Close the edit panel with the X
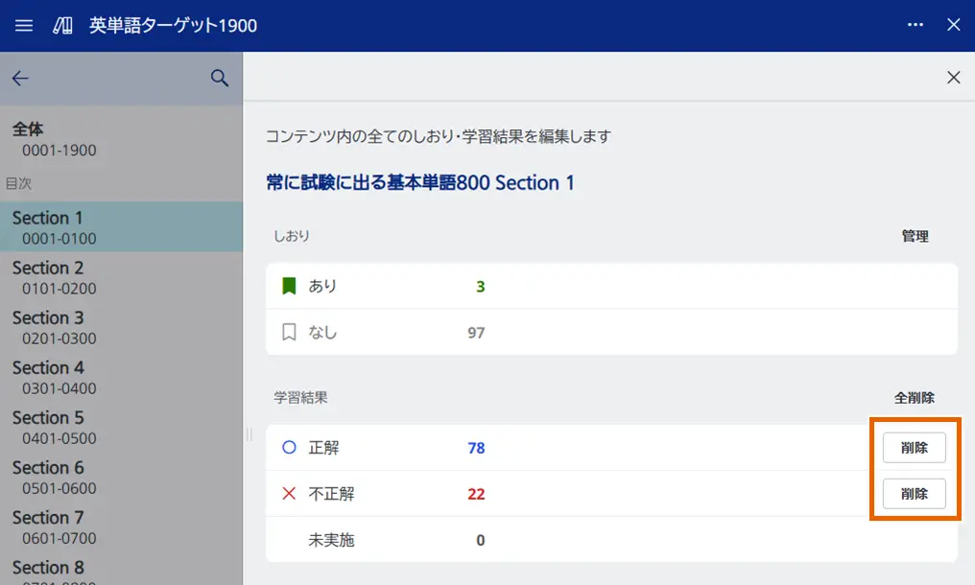This screenshot has height=585, width=975. click(953, 78)
